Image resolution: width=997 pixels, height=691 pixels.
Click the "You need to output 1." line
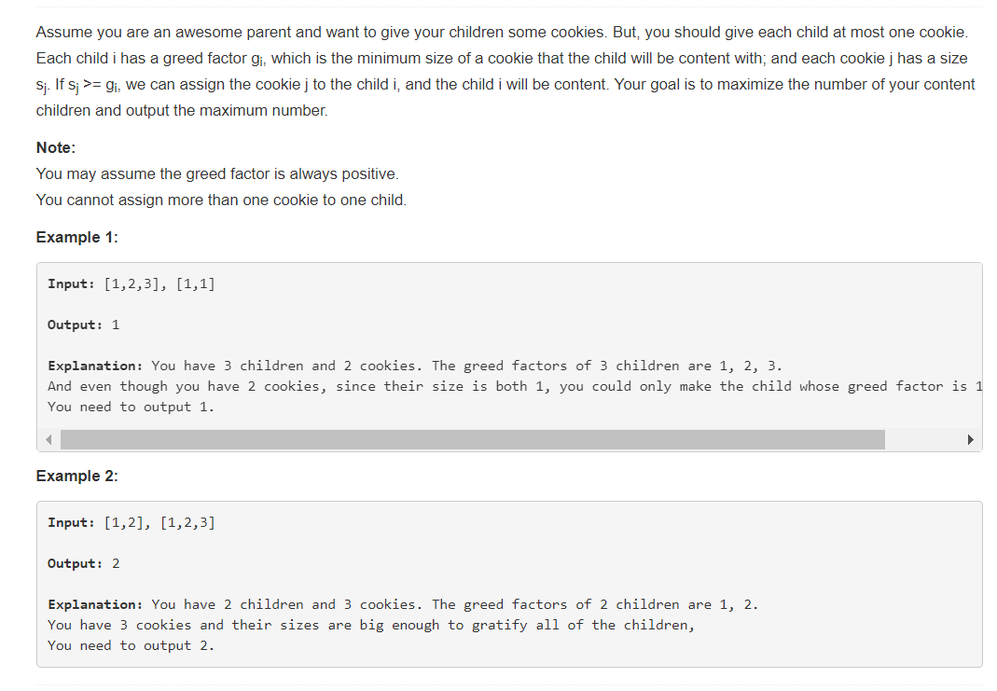point(131,407)
